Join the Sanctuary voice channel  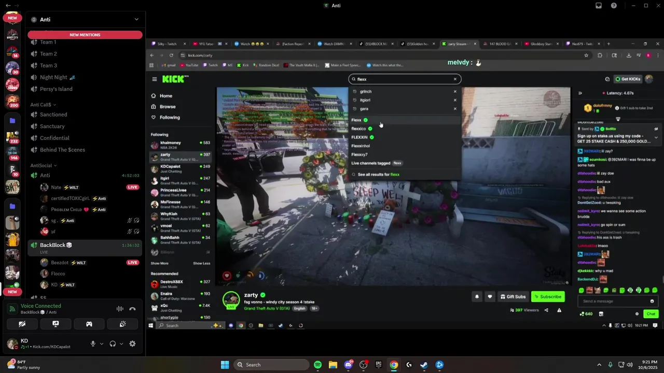click(85, 126)
